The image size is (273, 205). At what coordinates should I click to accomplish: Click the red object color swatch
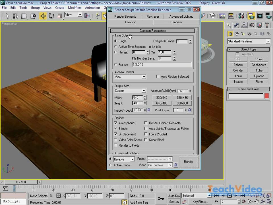click(266, 96)
